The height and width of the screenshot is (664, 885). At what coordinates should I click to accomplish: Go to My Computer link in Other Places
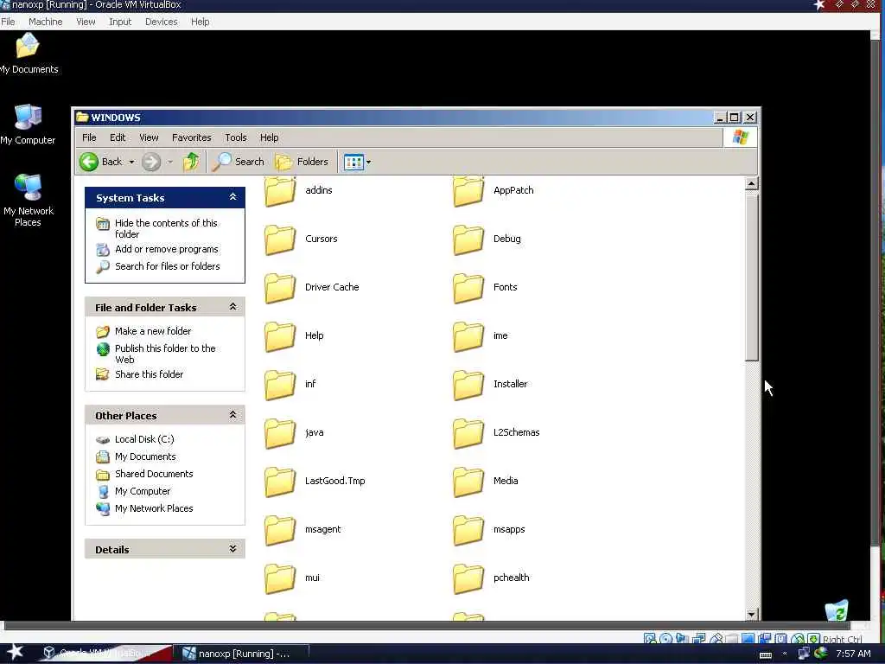(x=143, y=491)
